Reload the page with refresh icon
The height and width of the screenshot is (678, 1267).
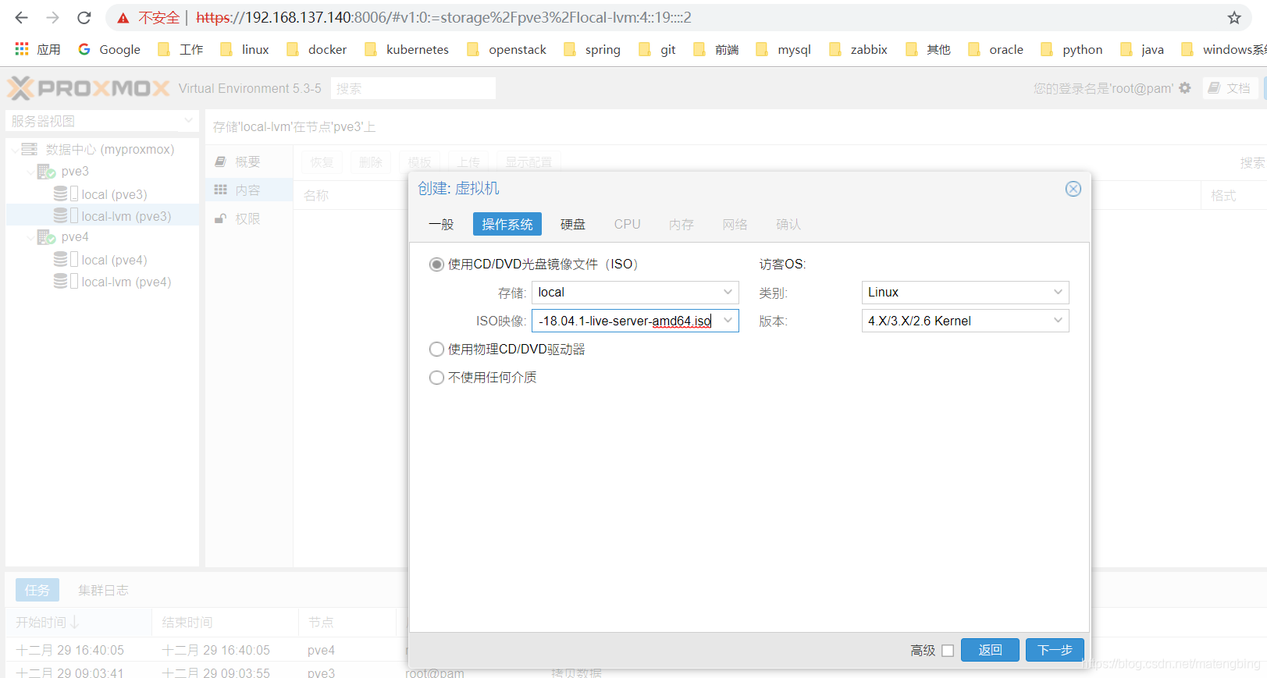pyautogui.click(x=84, y=17)
